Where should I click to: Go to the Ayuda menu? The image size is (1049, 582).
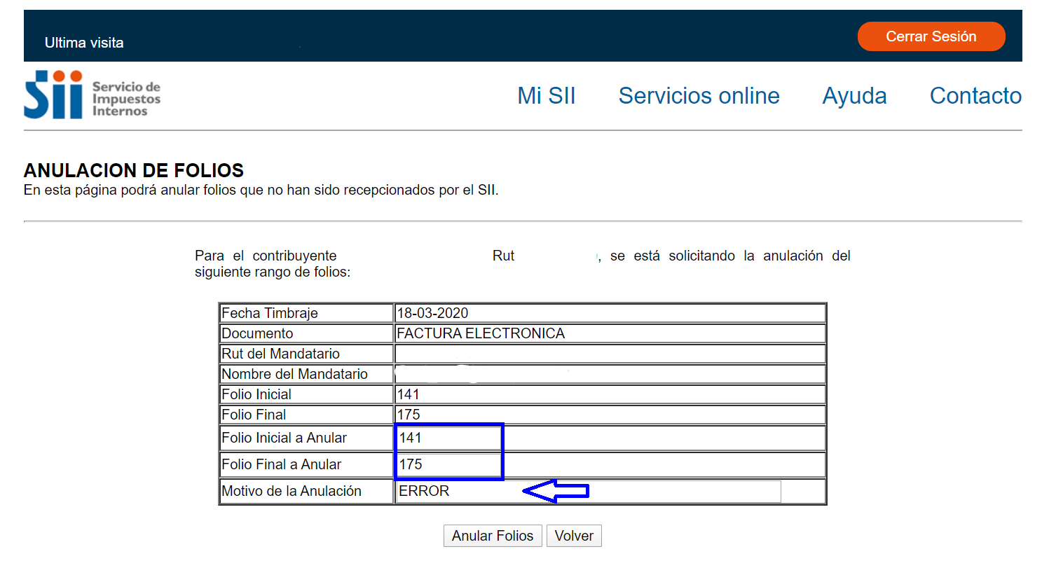pos(854,96)
